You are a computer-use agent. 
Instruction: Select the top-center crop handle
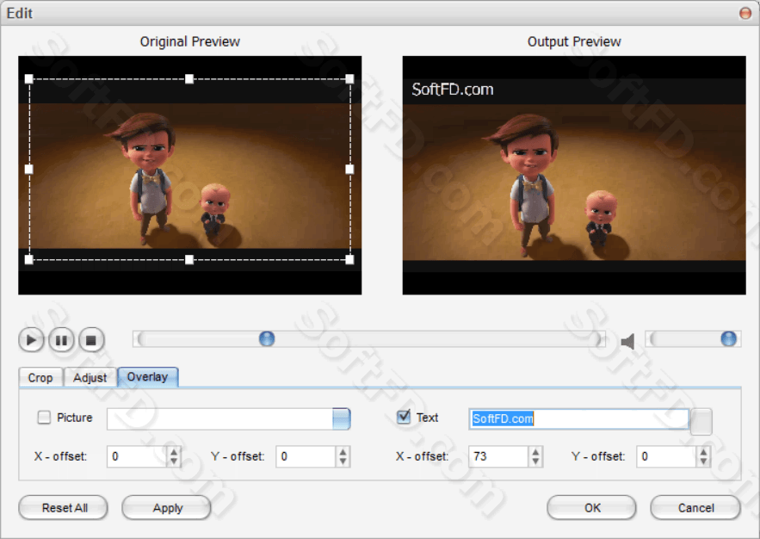point(189,79)
